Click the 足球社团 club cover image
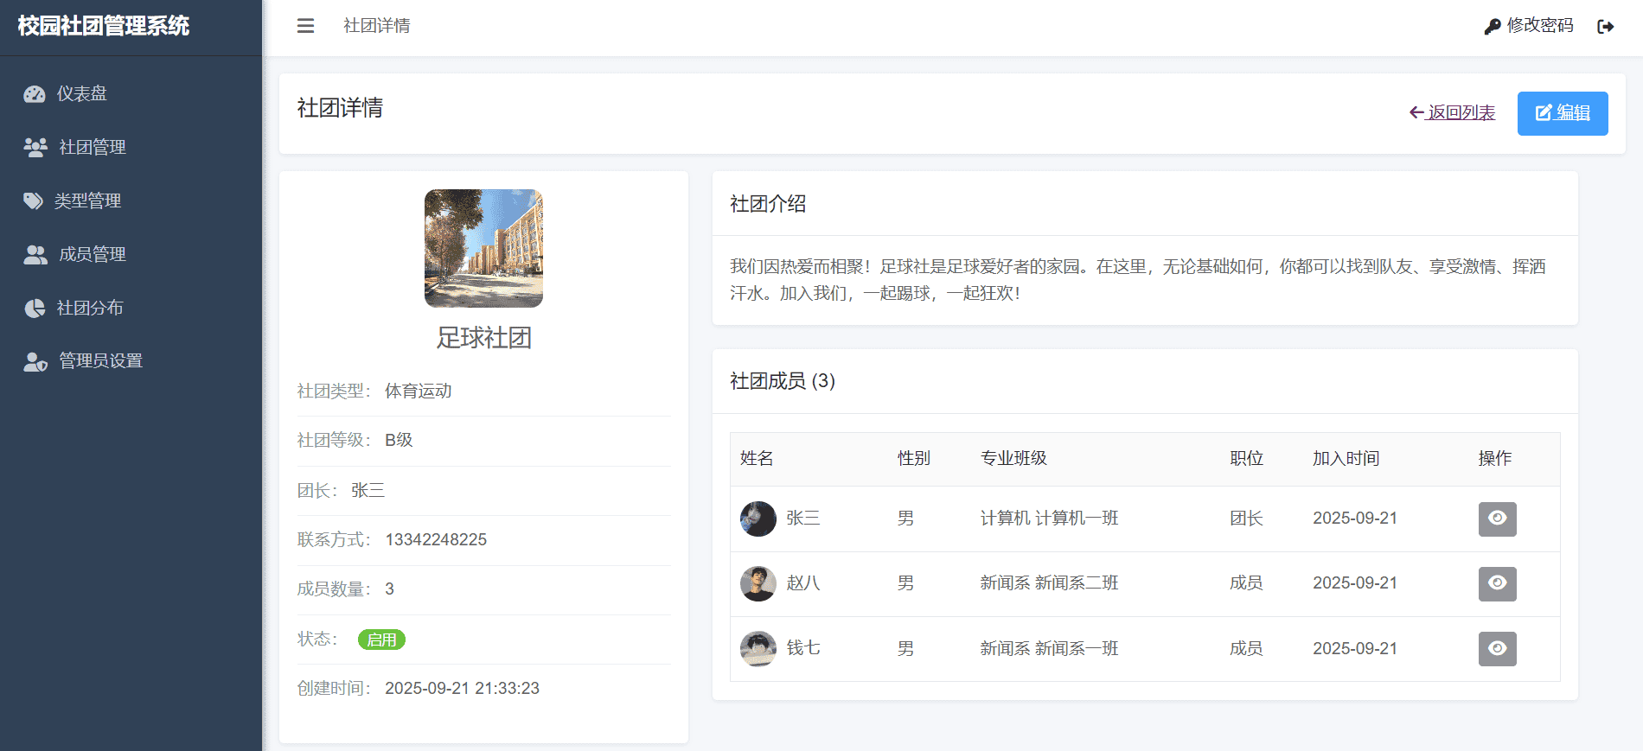This screenshot has height=751, width=1643. point(483,248)
